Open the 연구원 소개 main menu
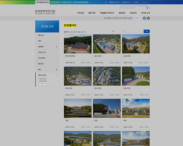Viewport: 183px width, 146px height. [x=145, y=13]
